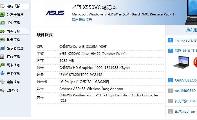Image resolution: width=197 pixels, height=120 pixels.
Task: Click the 电池信息 gear icon
Action: 2,82
